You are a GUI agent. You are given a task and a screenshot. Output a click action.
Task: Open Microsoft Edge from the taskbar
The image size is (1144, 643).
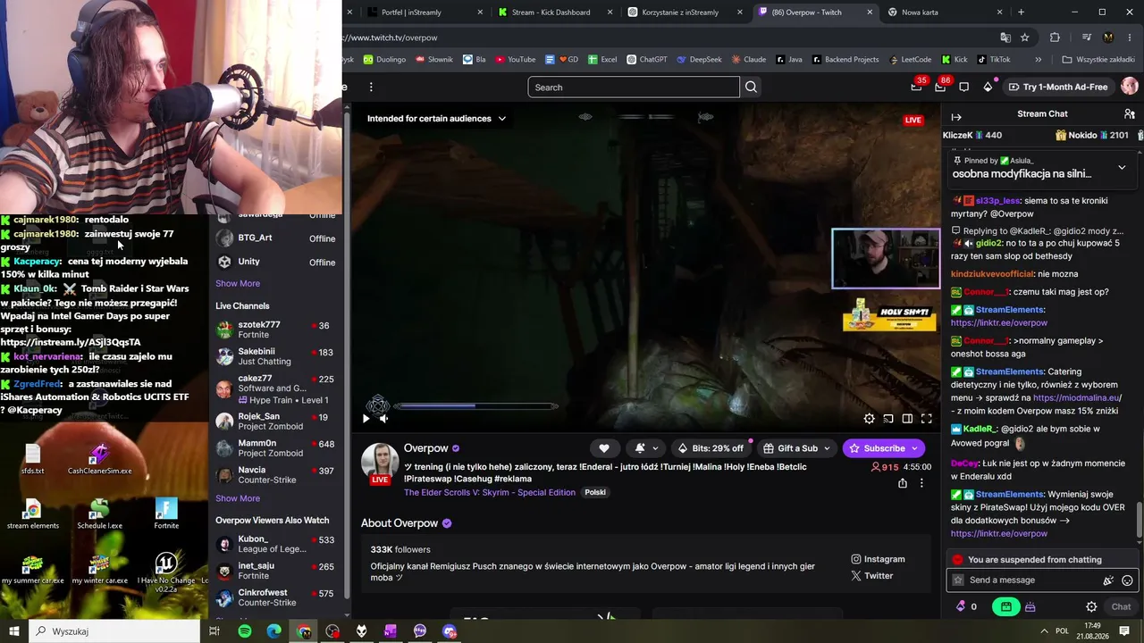click(x=274, y=631)
